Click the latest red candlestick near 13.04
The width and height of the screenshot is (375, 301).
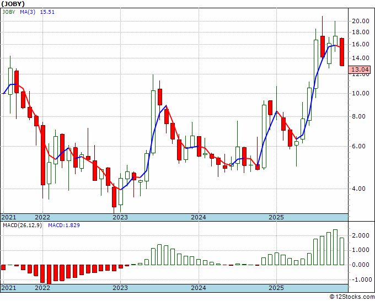coord(342,52)
